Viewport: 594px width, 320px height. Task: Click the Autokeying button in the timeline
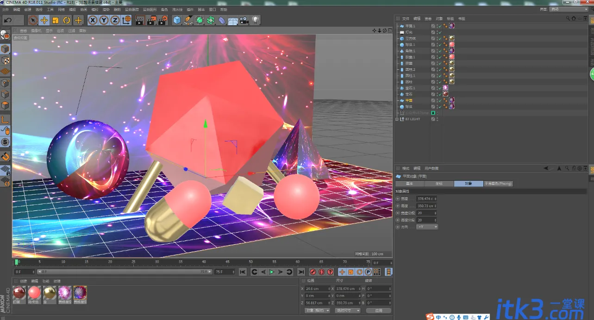tap(321, 272)
